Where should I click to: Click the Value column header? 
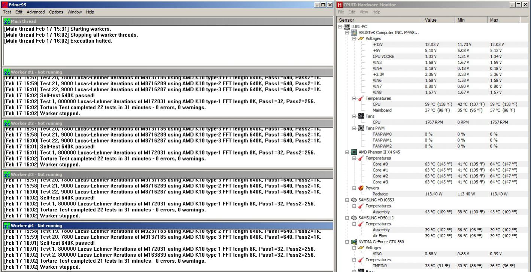tap(439, 20)
